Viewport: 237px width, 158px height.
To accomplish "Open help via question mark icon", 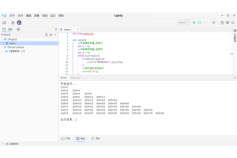I will click(222, 23).
